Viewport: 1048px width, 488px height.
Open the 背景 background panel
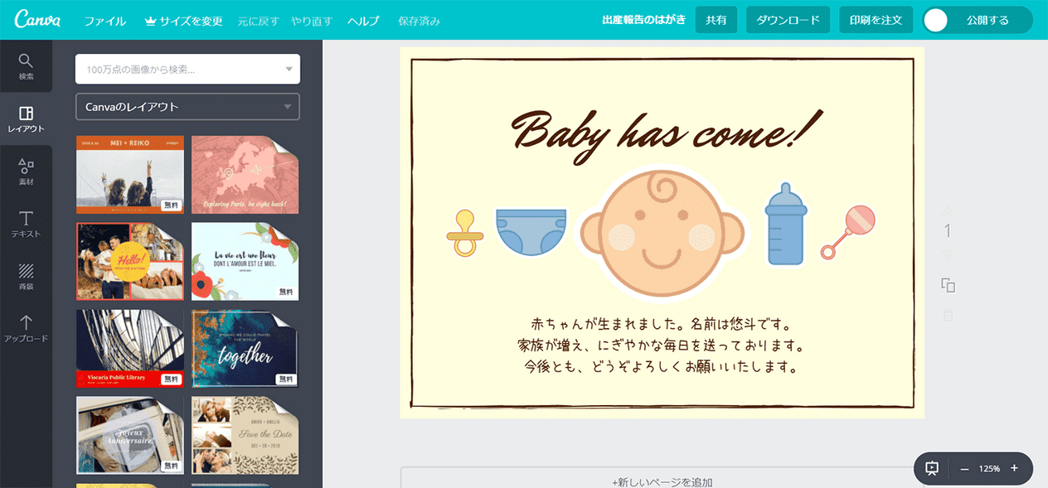click(x=26, y=276)
